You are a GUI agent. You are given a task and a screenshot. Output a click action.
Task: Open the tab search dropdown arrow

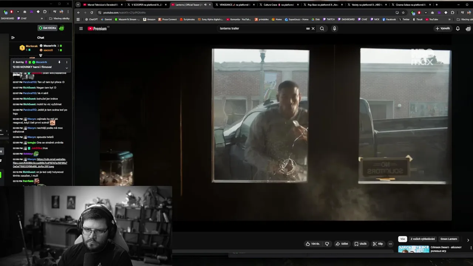(78, 5)
